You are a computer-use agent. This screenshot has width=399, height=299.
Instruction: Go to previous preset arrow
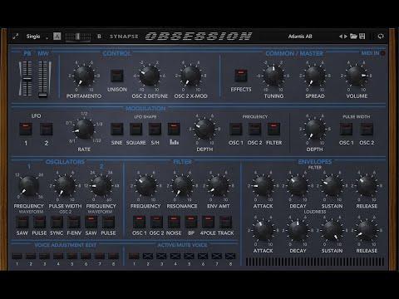coord(341,37)
